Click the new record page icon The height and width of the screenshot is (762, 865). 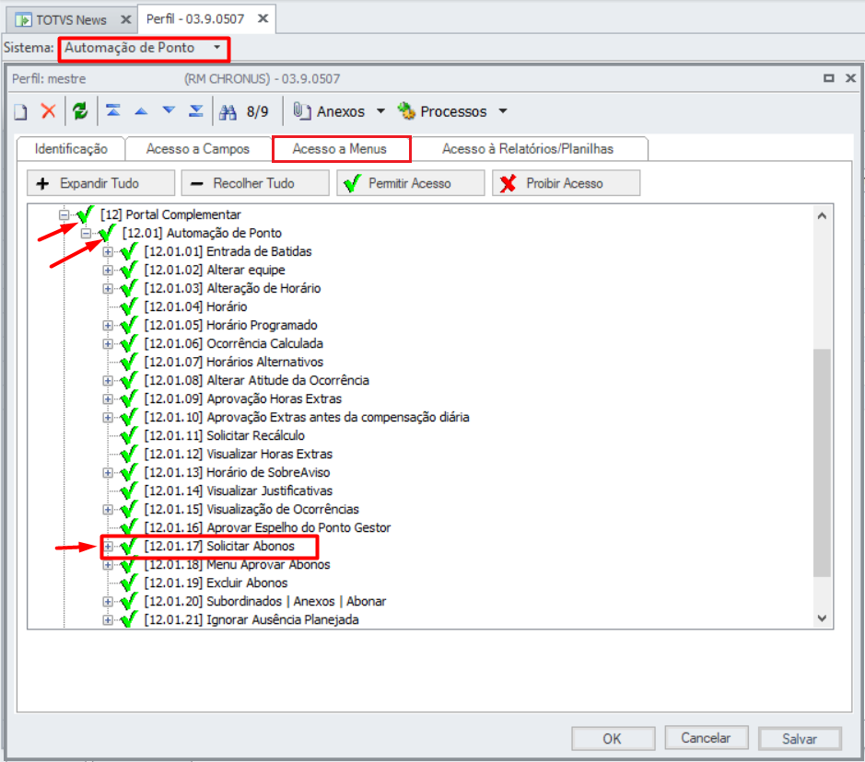pos(20,112)
